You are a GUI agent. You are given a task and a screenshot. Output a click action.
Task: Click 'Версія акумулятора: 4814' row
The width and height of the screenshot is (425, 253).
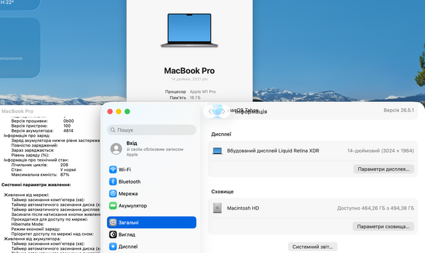[x=42, y=130]
